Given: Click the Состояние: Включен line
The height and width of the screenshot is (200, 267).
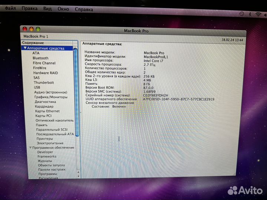Looking at the screenshot, I should point(109,106).
